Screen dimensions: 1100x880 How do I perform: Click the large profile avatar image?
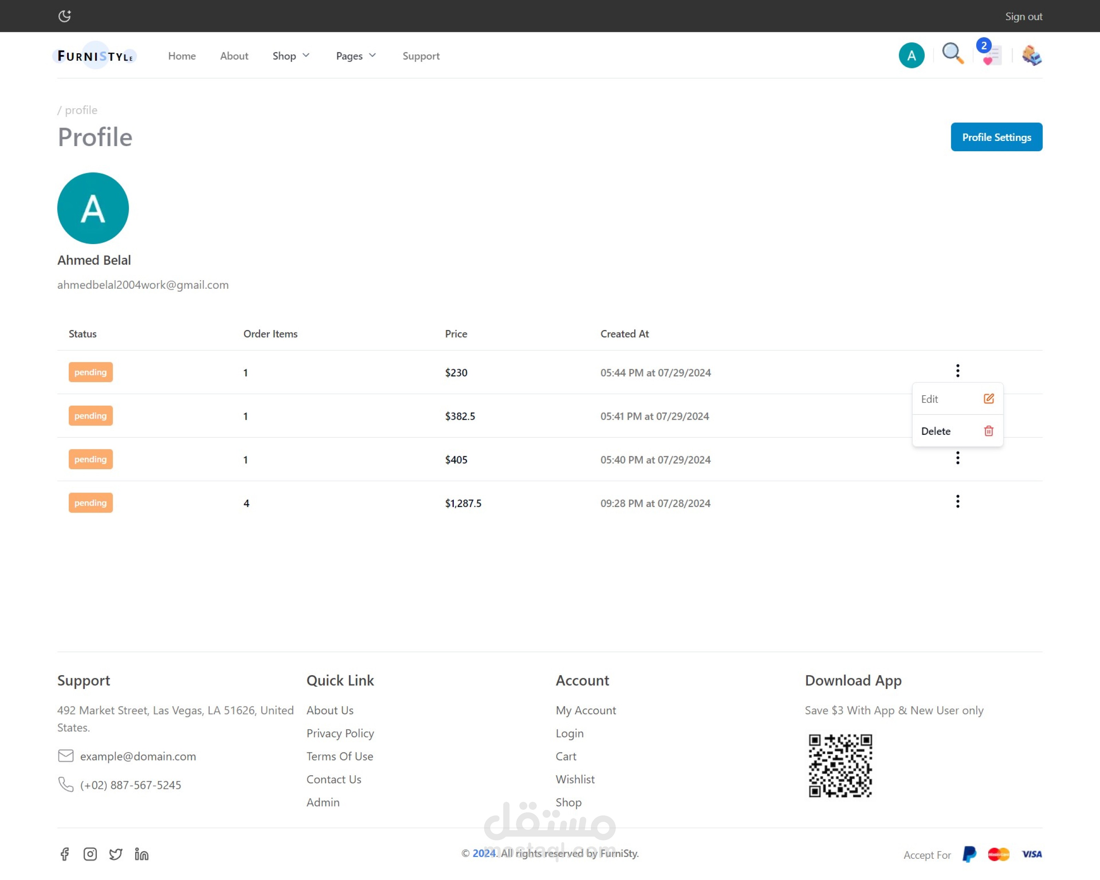click(93, 208)
